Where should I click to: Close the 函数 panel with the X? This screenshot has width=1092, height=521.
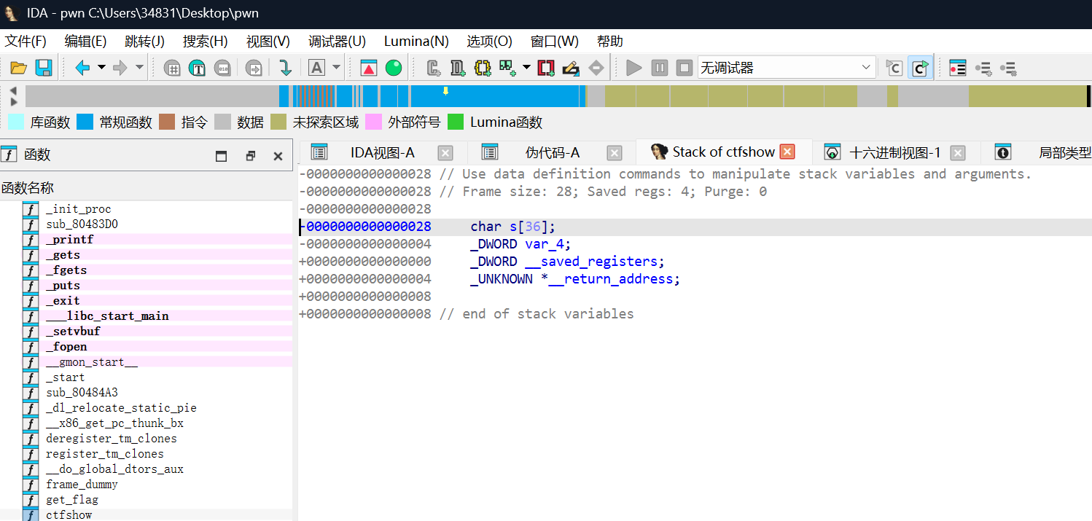tap(278, 156)
